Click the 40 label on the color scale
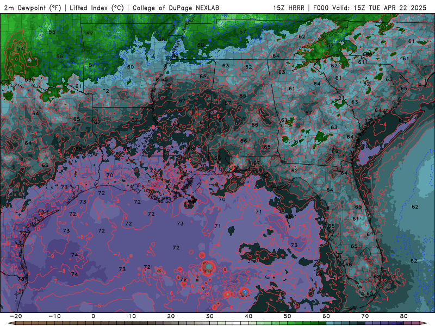The height and width of the screenshot is (326, 435). 248,316
